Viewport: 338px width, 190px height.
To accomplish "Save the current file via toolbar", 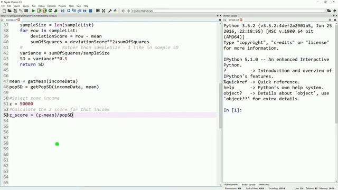I will point(15,11).
